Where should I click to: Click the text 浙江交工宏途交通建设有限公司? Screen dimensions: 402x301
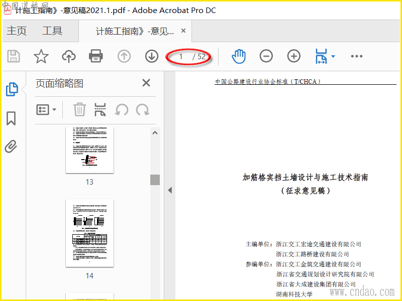click(x=319, y=244)
